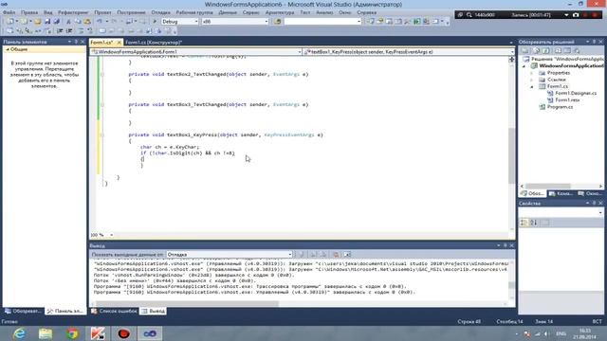The image size is (607, 341).
Task: Click the Find in Files icon
Action: 278,21
